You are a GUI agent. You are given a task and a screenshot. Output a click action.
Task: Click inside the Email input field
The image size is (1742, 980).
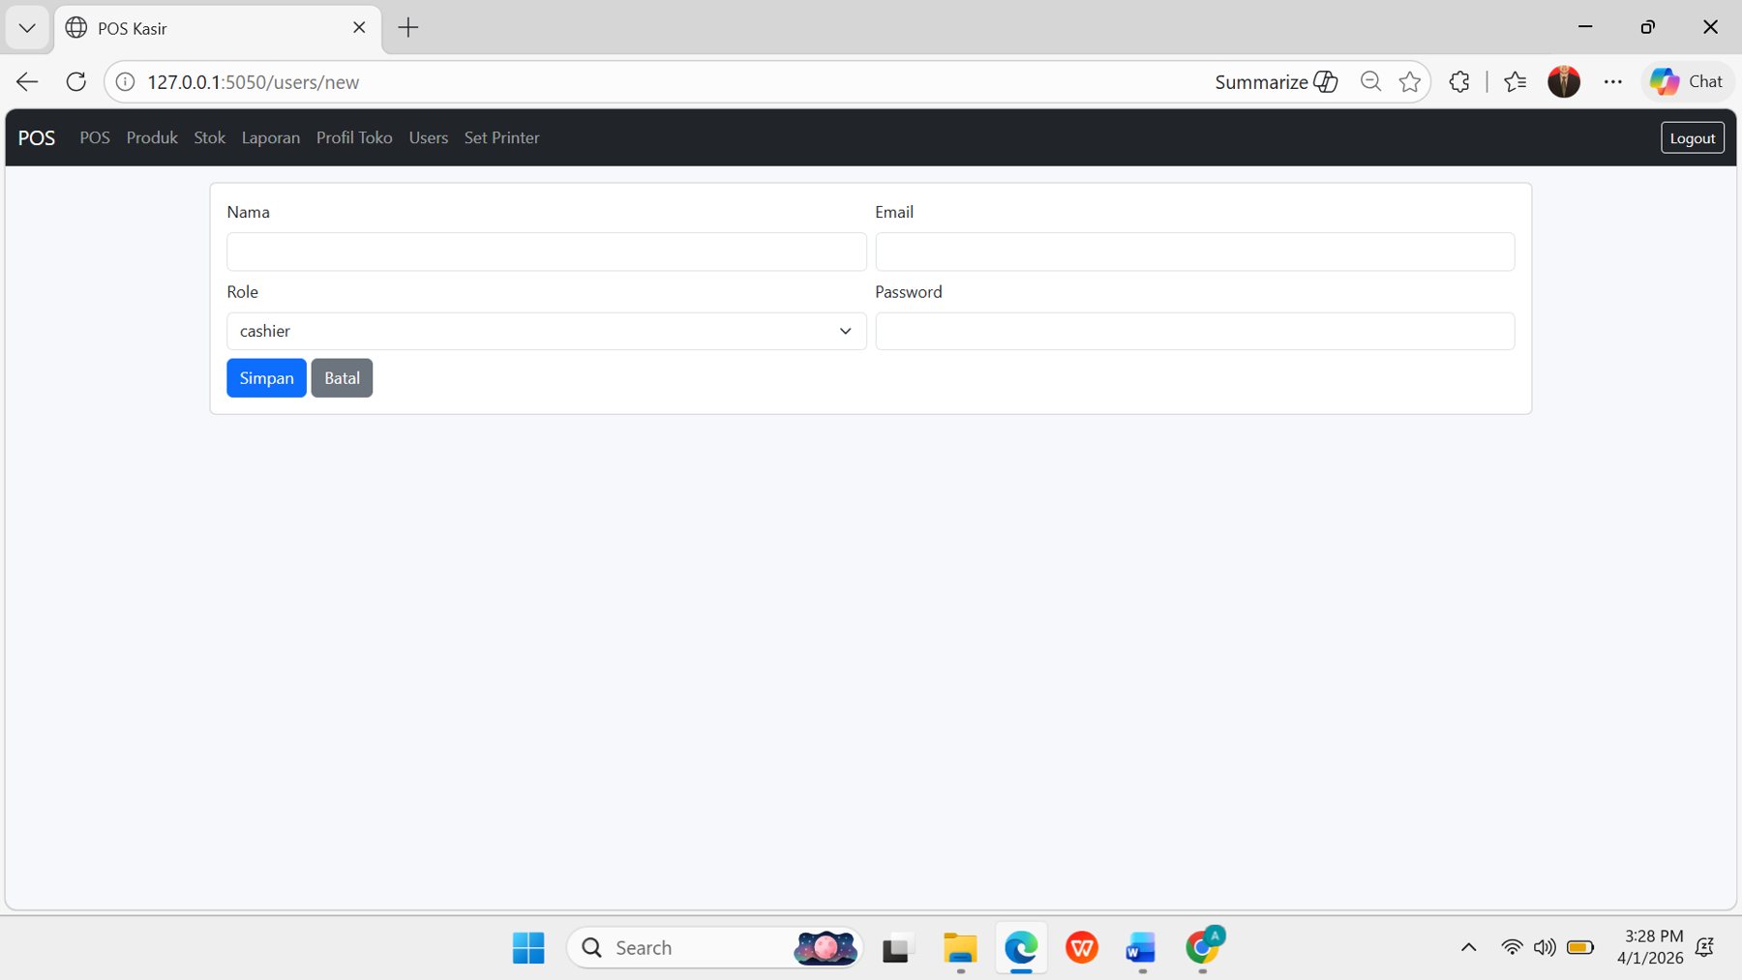[x=1195, y=252]
